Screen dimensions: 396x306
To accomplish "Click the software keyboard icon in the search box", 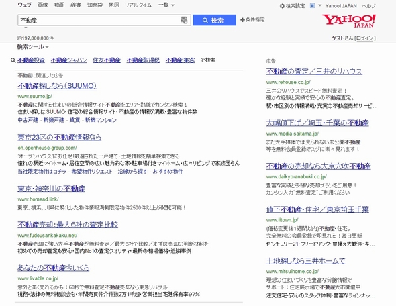I will point(184,20).
